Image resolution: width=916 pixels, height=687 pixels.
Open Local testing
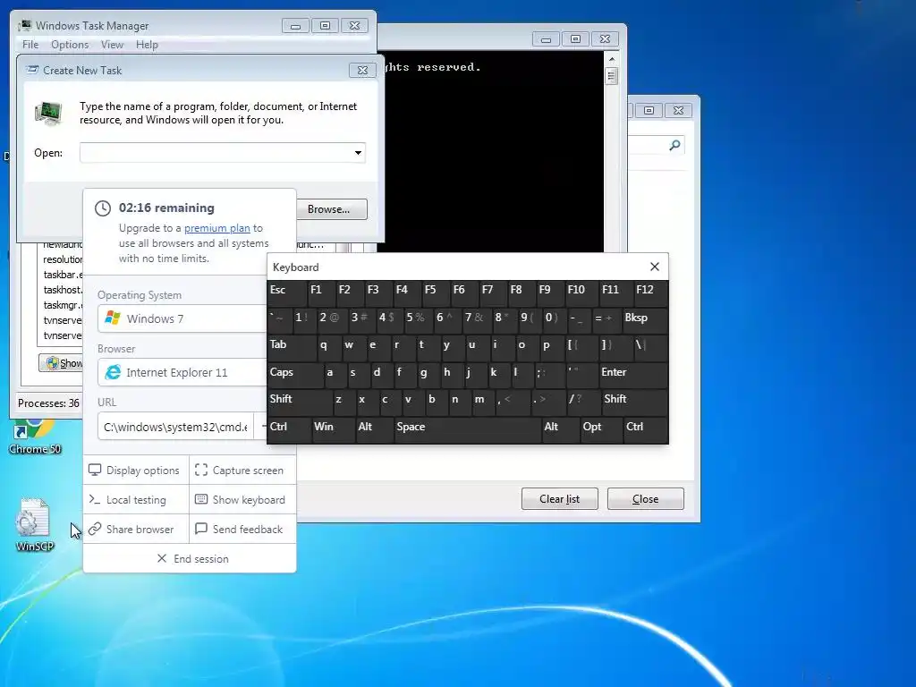(x=136, y=500)
